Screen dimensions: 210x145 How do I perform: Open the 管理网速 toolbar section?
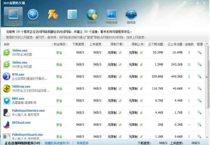[13, 17]
